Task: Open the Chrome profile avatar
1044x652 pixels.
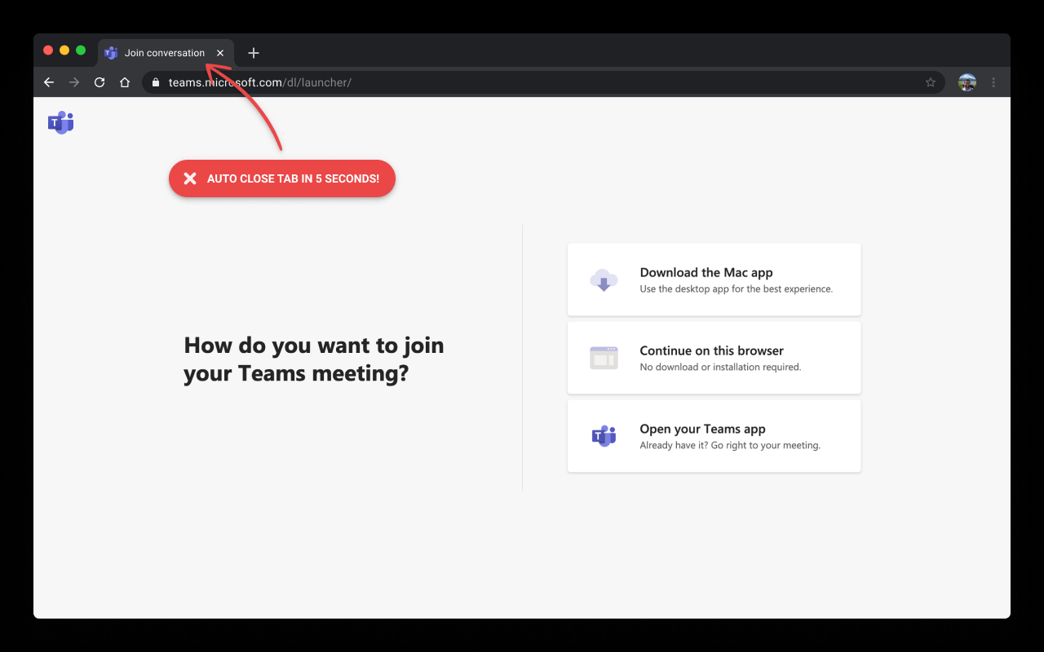Action: click(x=967, y=82)
